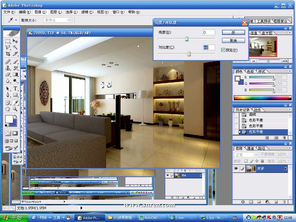The width and height of the screenshot is (296, 222).
Task: Swap foreground and background colors
Action: click(x=16, y=116)
